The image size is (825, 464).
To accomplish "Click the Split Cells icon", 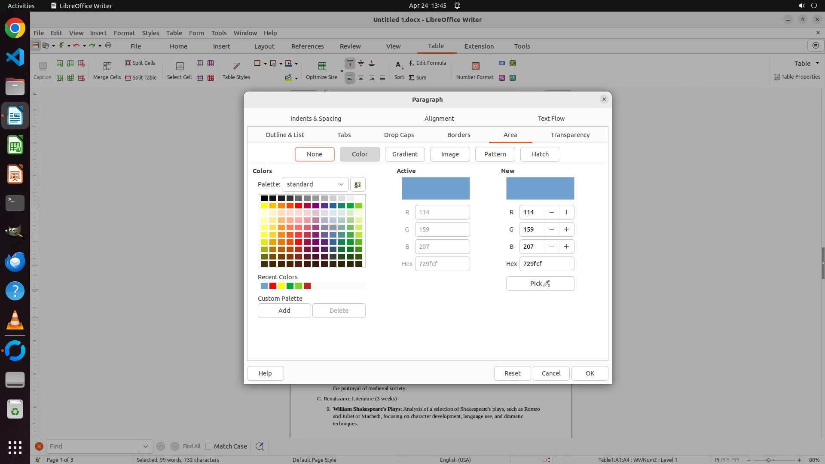I will pos(128,63).
